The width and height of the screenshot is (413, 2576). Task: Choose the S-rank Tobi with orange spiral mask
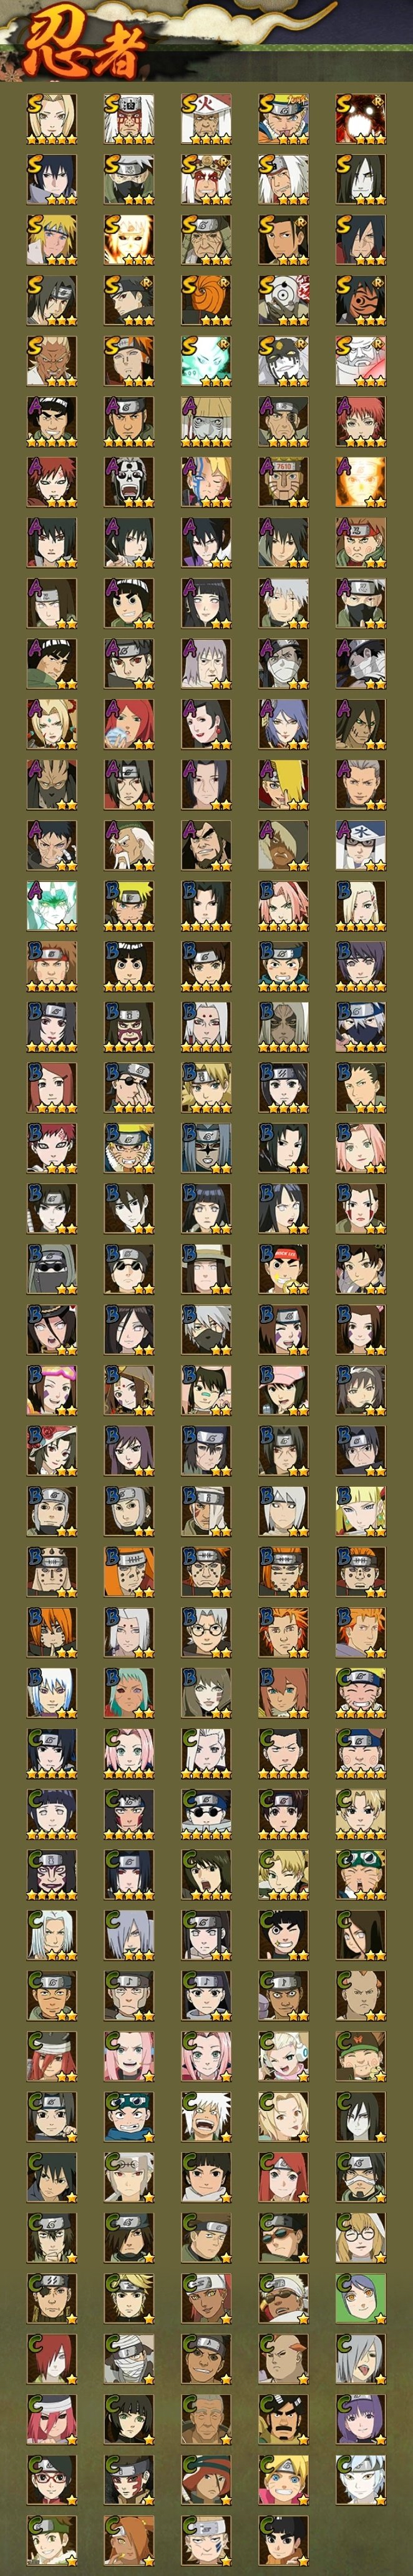206,300
